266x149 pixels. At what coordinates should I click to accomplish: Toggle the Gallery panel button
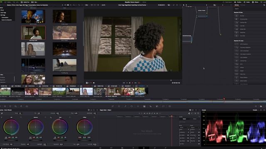tap(7, 2)
